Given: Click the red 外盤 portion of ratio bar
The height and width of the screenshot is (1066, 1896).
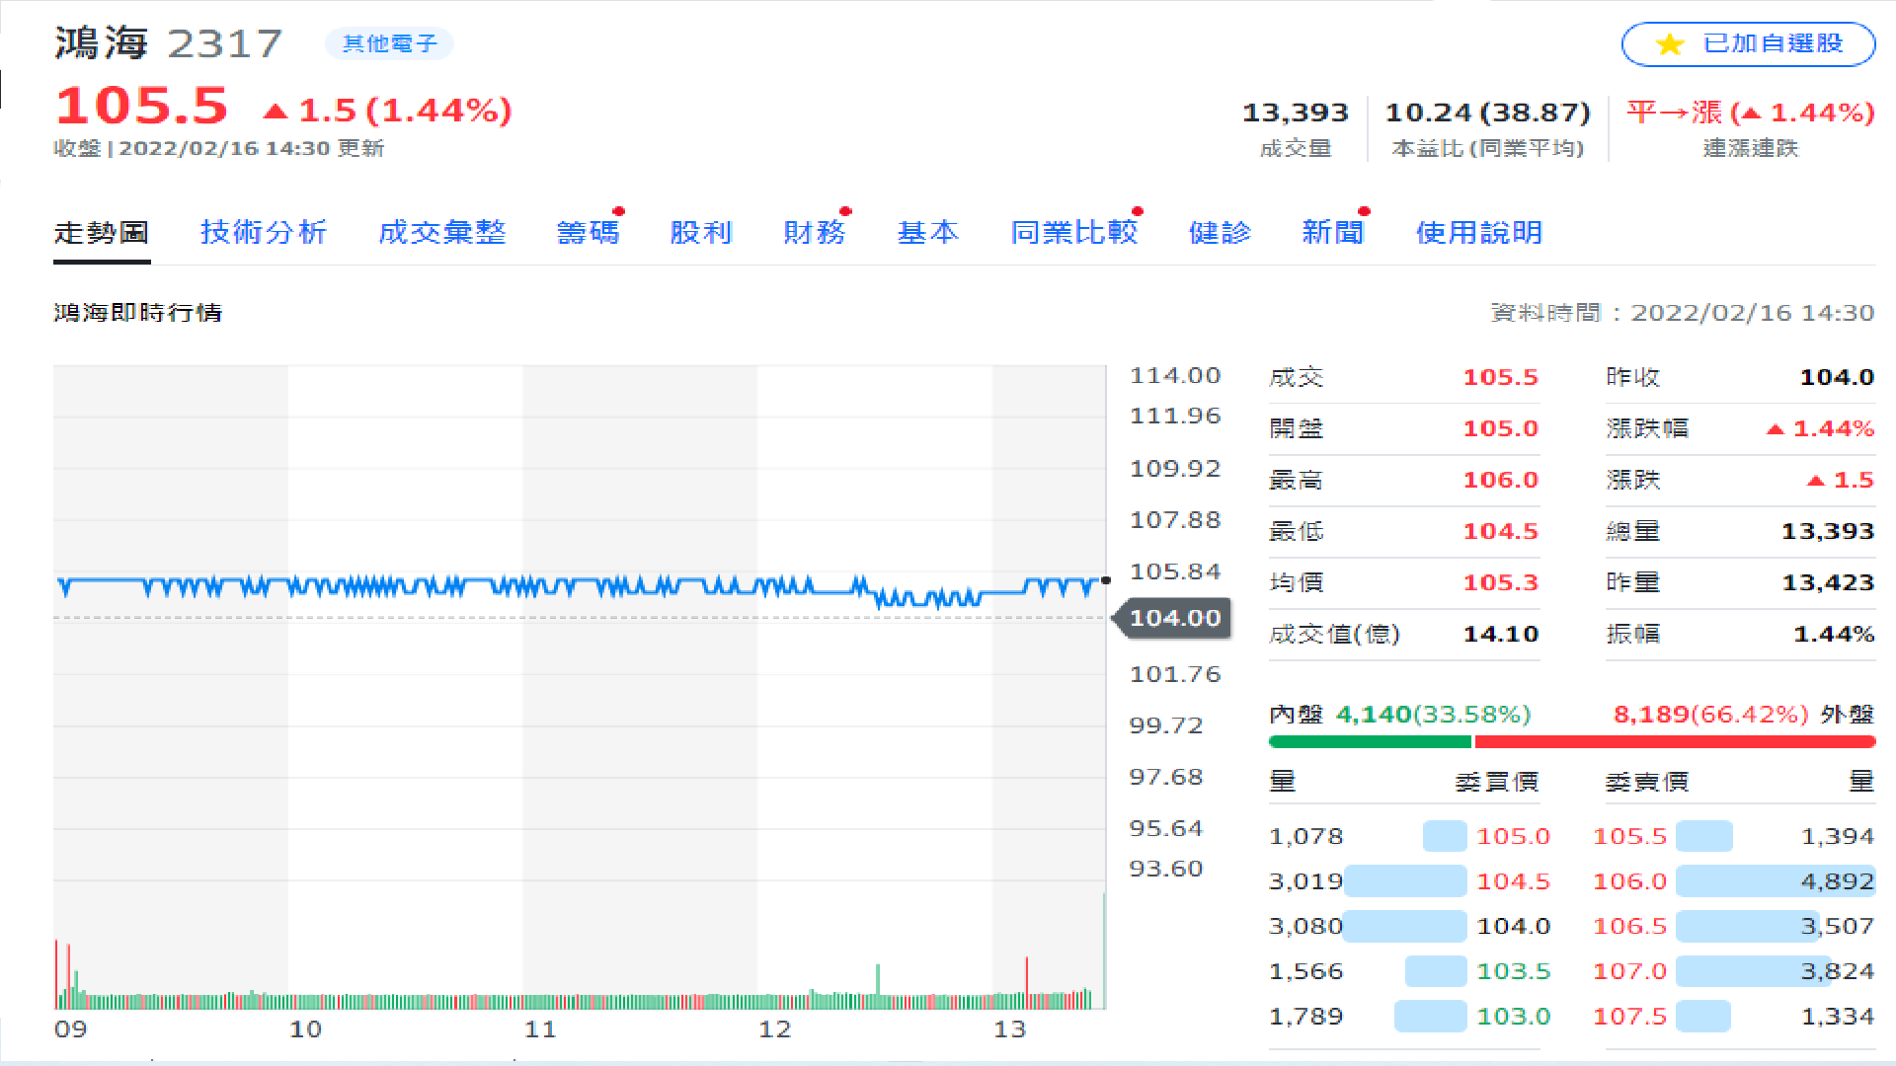Looking at the screenshot, I should (x=1675, y=741).
